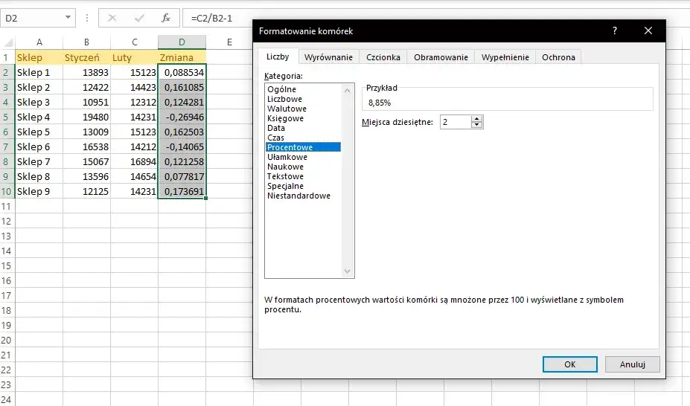Click the Insert Function fx icon
The width and height of the screenshot is (690, 406).
coord(166,18)
